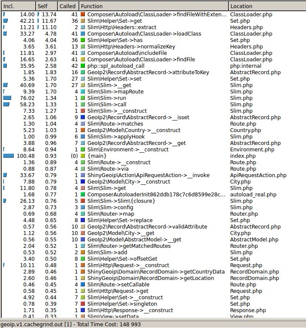The height and width of the screenshot is (328, 306).
Task: Click color square beside Slim\Router->map
Action: (x=83, y=214)
